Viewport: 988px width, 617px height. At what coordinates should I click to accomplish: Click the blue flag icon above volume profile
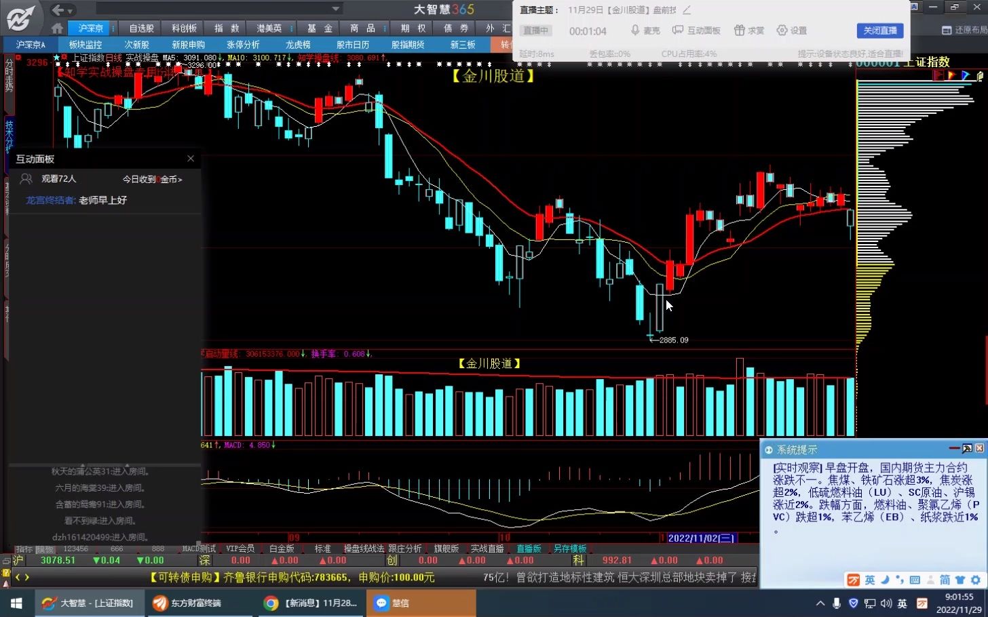point(966,75)
